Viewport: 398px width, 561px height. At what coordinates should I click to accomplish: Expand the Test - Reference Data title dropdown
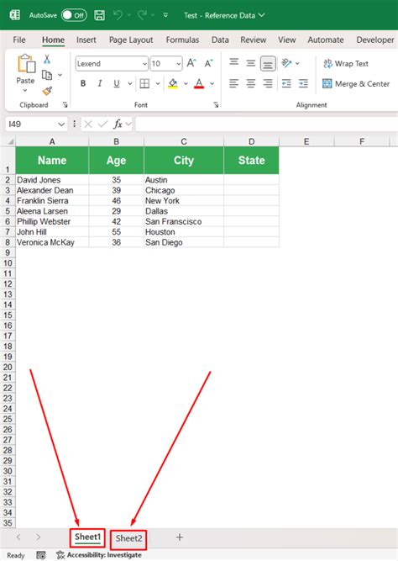click(x=261, y=15)
